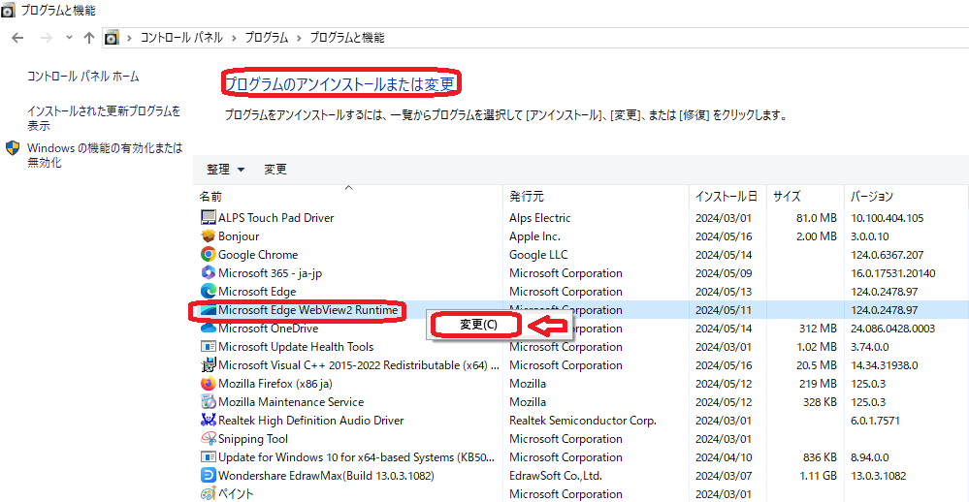The width and height of the screenshot is (969, 502).
Task: Click publisher EdrawSoft Co.,Ltd.
Action: pos(556,476)
